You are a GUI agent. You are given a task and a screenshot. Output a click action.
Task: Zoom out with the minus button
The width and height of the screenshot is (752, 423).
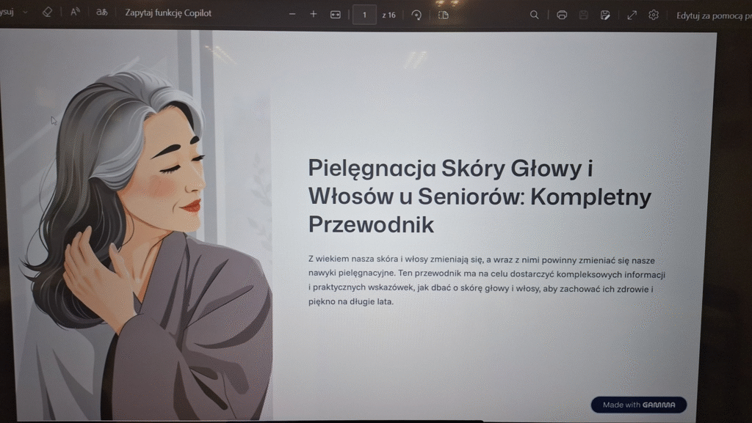(292, 14)
